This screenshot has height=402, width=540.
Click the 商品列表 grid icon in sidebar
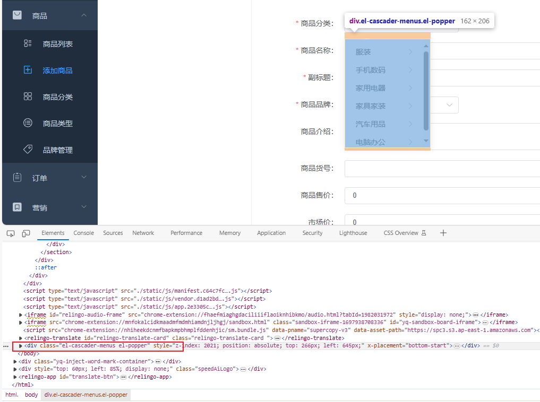pos(28,43)
